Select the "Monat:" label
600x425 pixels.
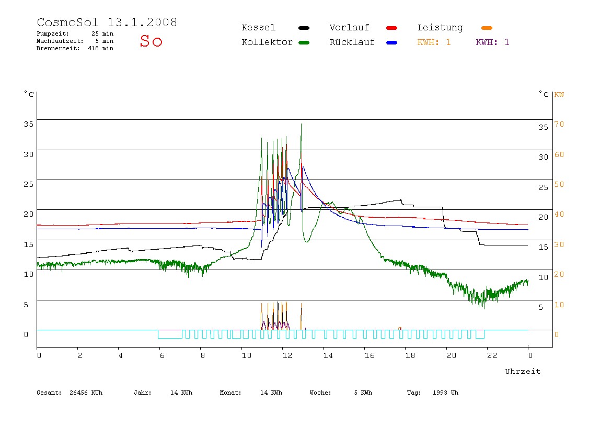230,393
